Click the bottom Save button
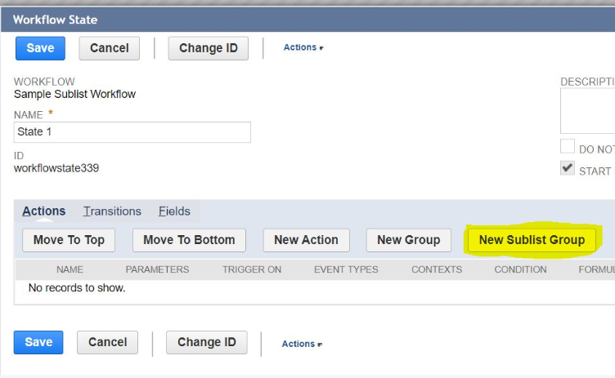Screen dimensions: 615x378 38,342
